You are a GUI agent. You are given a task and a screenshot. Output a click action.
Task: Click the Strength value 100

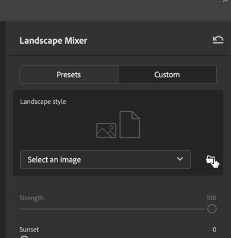(x=211, y=198)
